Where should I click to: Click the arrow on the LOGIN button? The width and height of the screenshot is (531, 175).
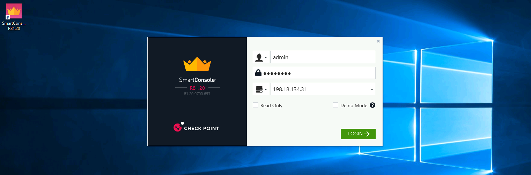click(367, 134)
